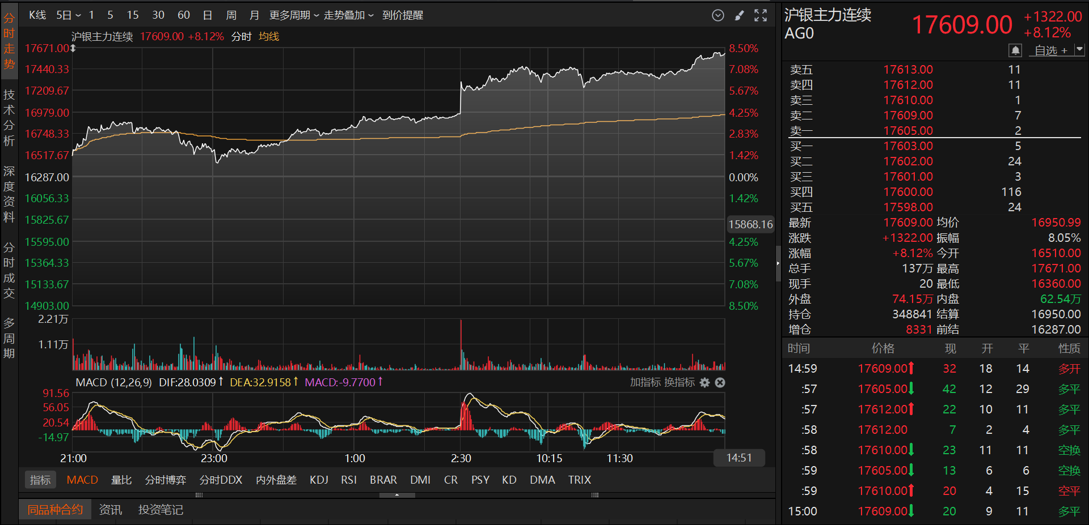
Task: Select the RSI indicator tab
Action: [x=349, y=480]
